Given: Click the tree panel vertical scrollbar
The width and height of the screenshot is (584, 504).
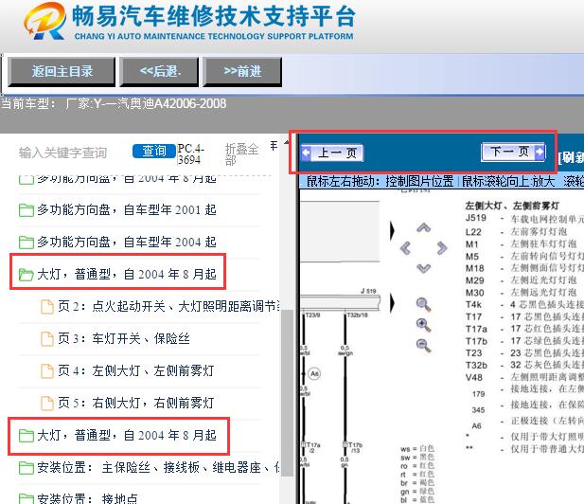Looking at the screenshot, I should tap(287, 393).
